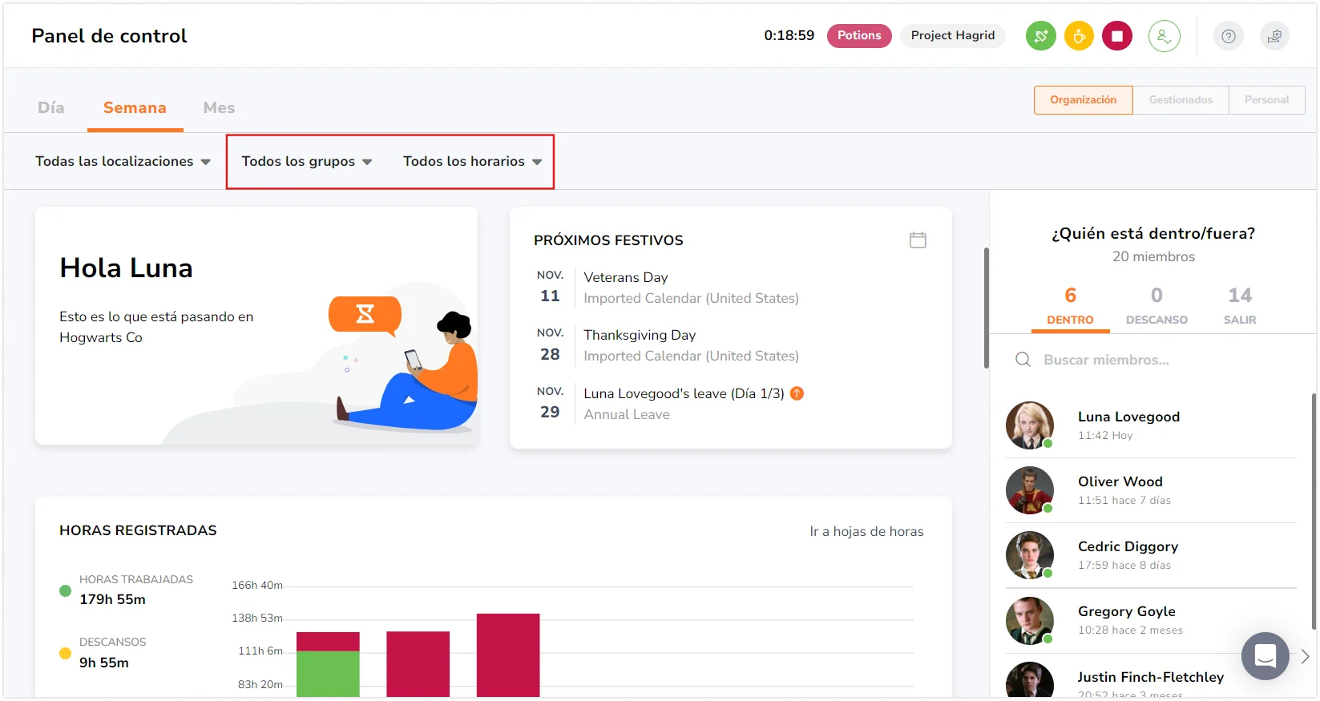1320x701 pixels.
Task: Switch to the Mes tab
Action: tap(219, 107)
